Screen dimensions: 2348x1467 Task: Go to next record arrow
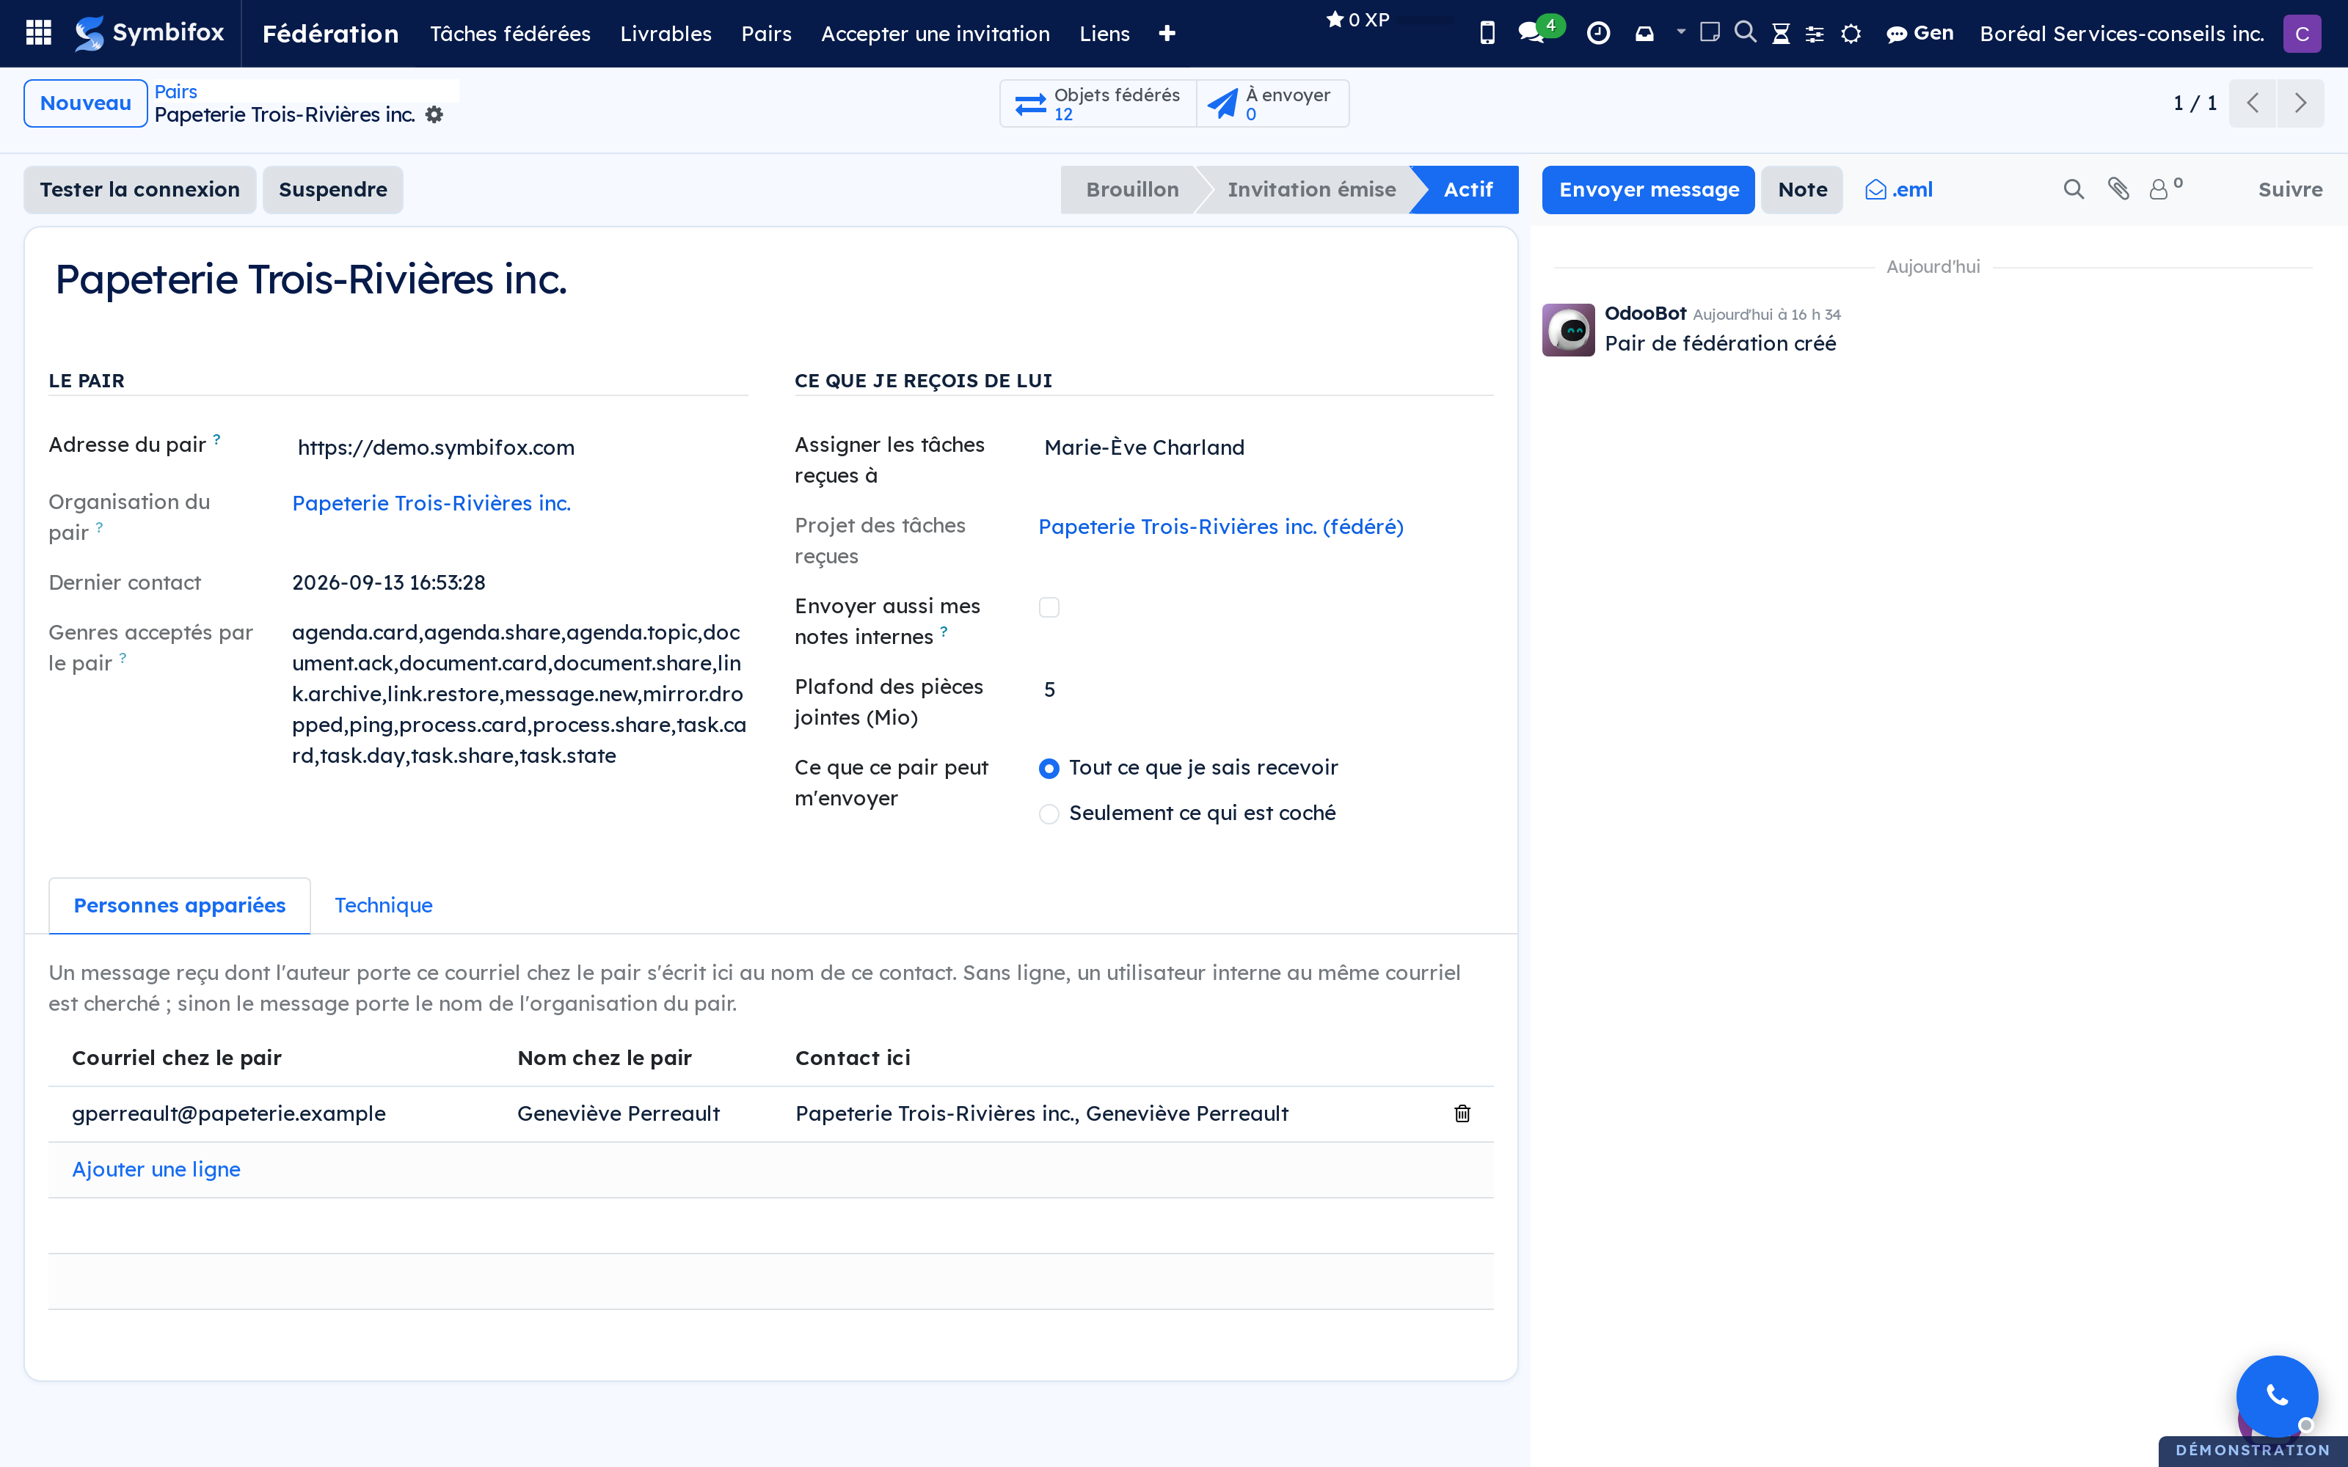pos(2300,103)
